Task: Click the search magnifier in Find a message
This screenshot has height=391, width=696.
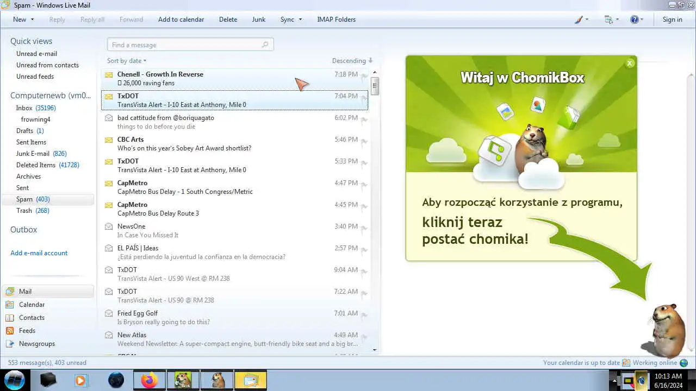Action: [265, 45]
